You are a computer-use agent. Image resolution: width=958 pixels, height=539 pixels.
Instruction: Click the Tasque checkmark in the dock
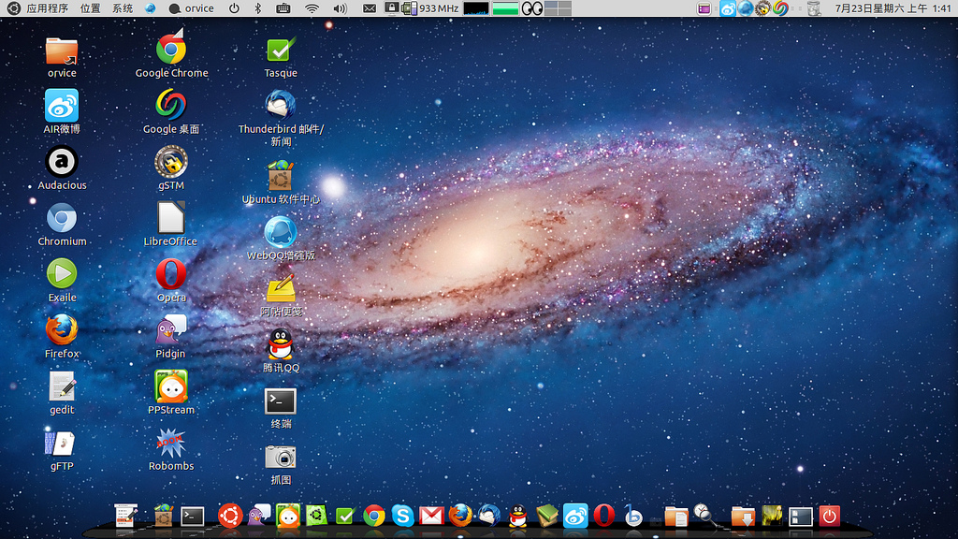(345, 517)
